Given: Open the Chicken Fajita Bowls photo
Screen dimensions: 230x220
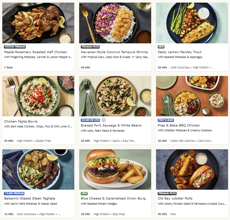Looking at the screenshot, I should coord(38,96).
